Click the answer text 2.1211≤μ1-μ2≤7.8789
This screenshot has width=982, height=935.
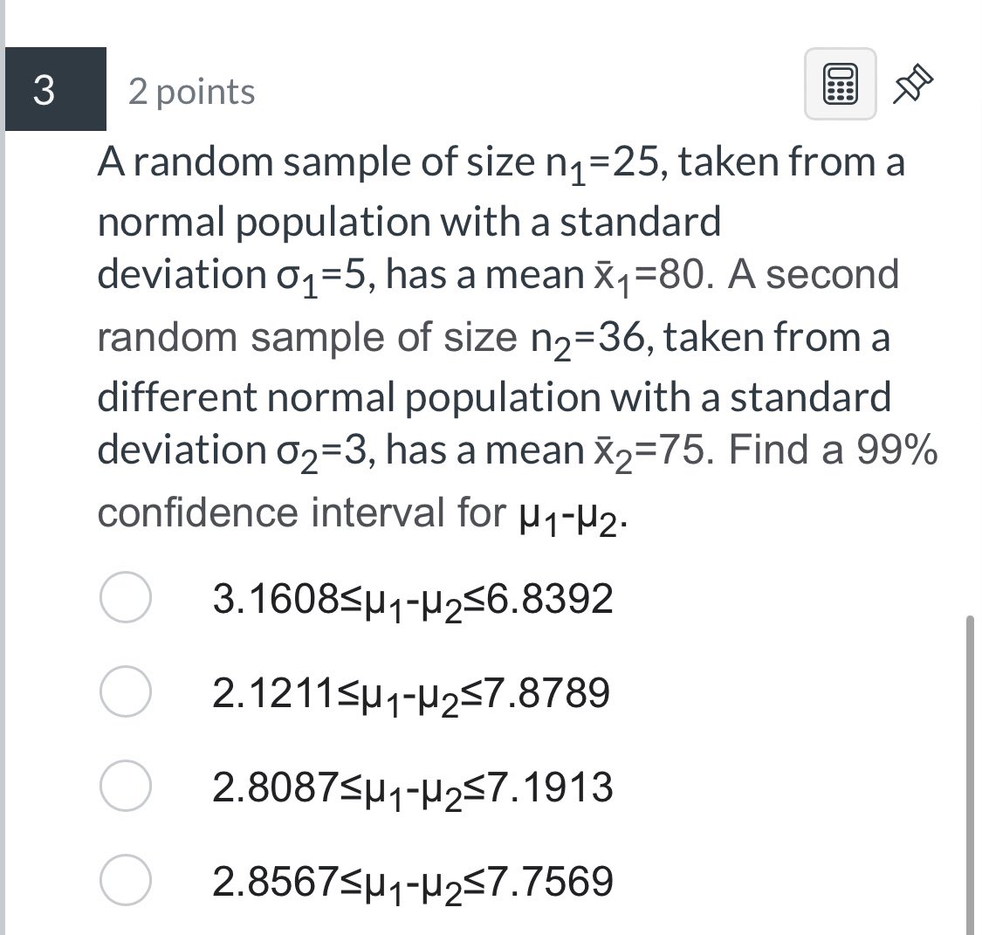point(409,693)
